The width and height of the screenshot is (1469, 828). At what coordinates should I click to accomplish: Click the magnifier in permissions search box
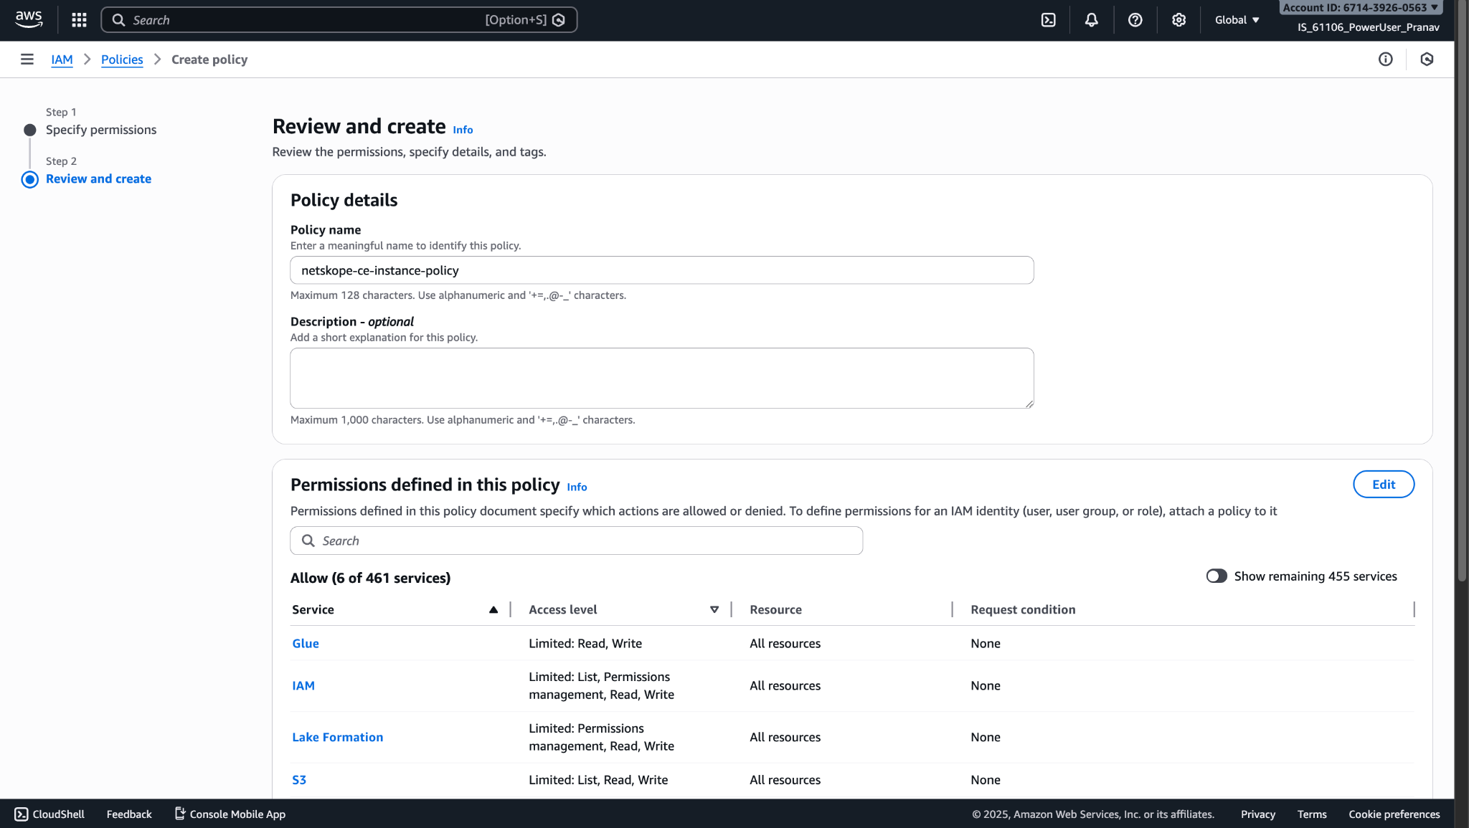(308, 541)
